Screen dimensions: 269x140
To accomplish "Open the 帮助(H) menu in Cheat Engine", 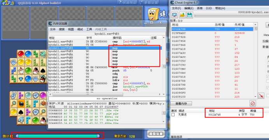I will point(220,8).
